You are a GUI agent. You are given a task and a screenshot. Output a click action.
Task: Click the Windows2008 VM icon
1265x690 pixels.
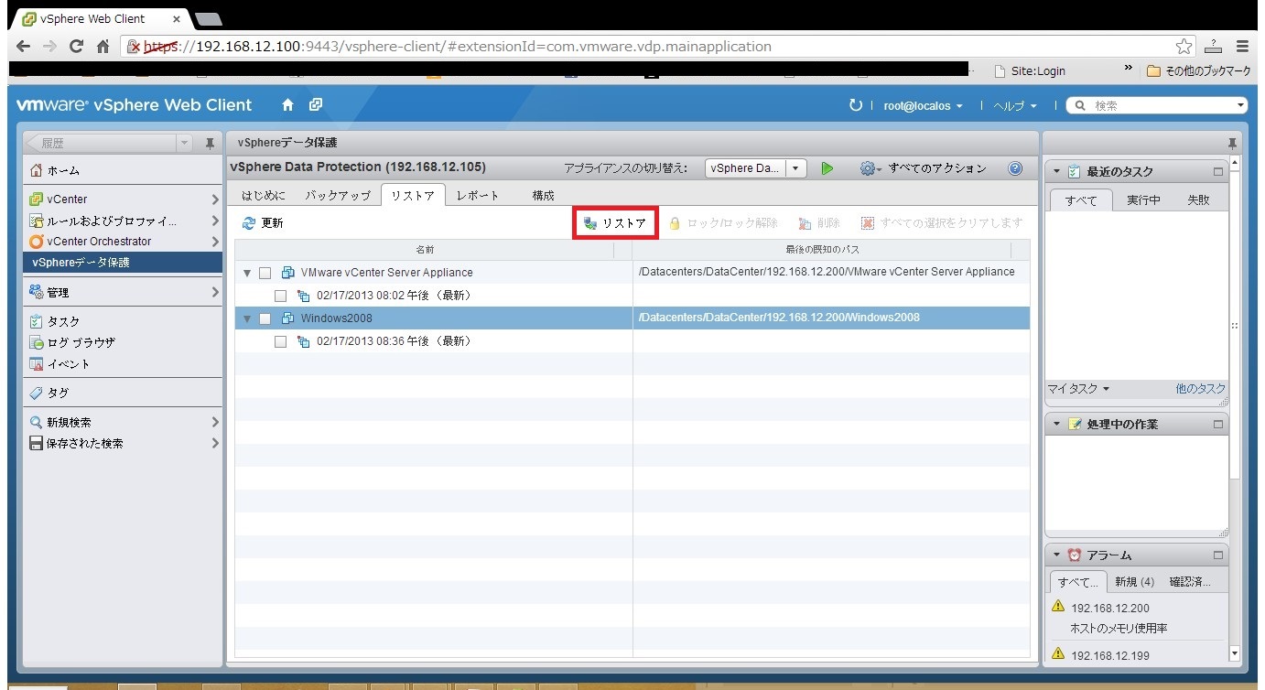coord(288,318)
